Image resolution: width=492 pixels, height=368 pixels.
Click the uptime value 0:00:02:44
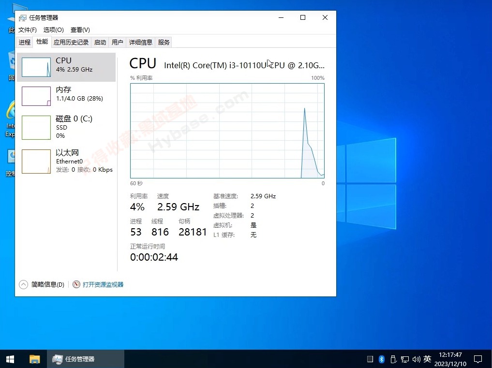point(154,257)
